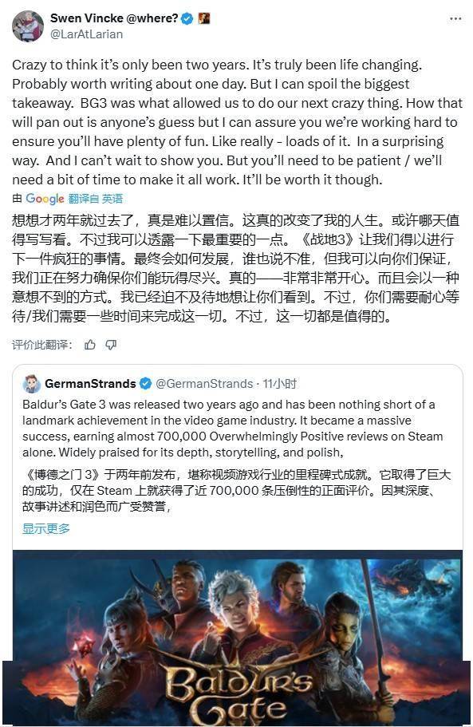
Task: Open the Baldur's Gate artwork image
Action: [237, 638]
